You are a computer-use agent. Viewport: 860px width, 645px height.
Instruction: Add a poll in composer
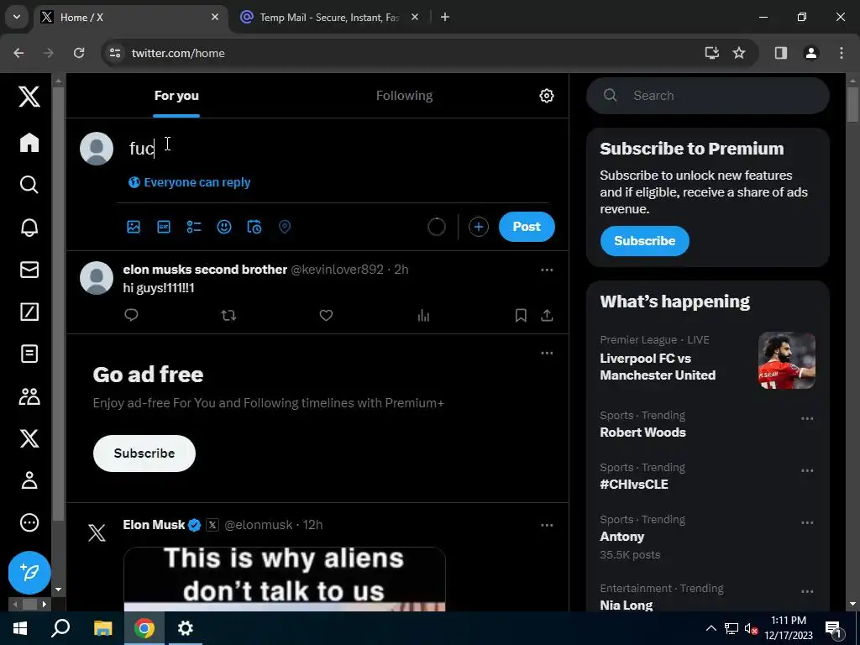[x=194, y=227]
